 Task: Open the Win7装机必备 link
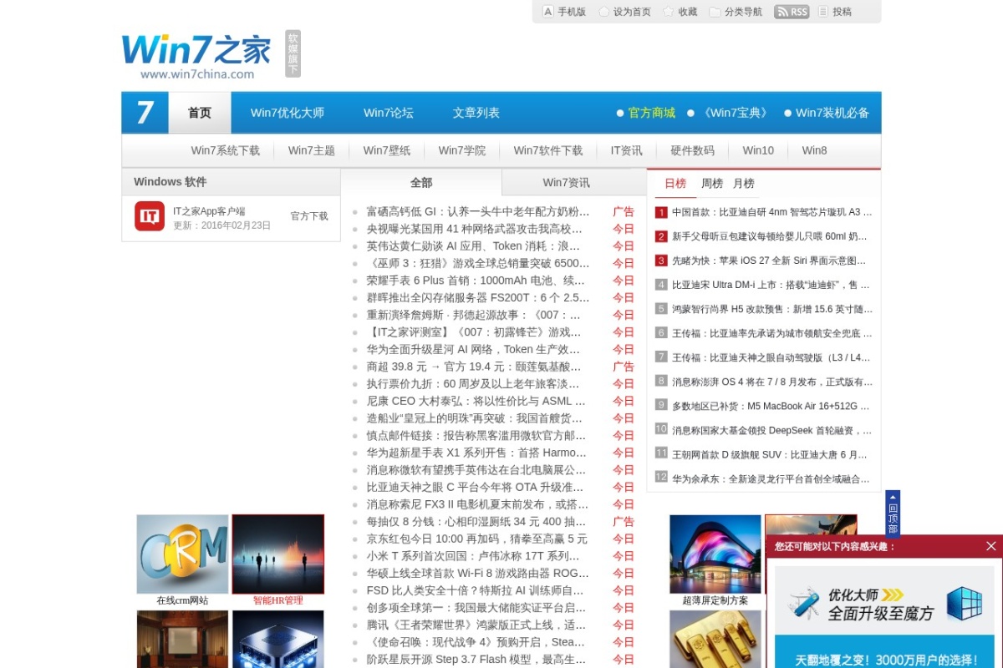coord(832,113)
